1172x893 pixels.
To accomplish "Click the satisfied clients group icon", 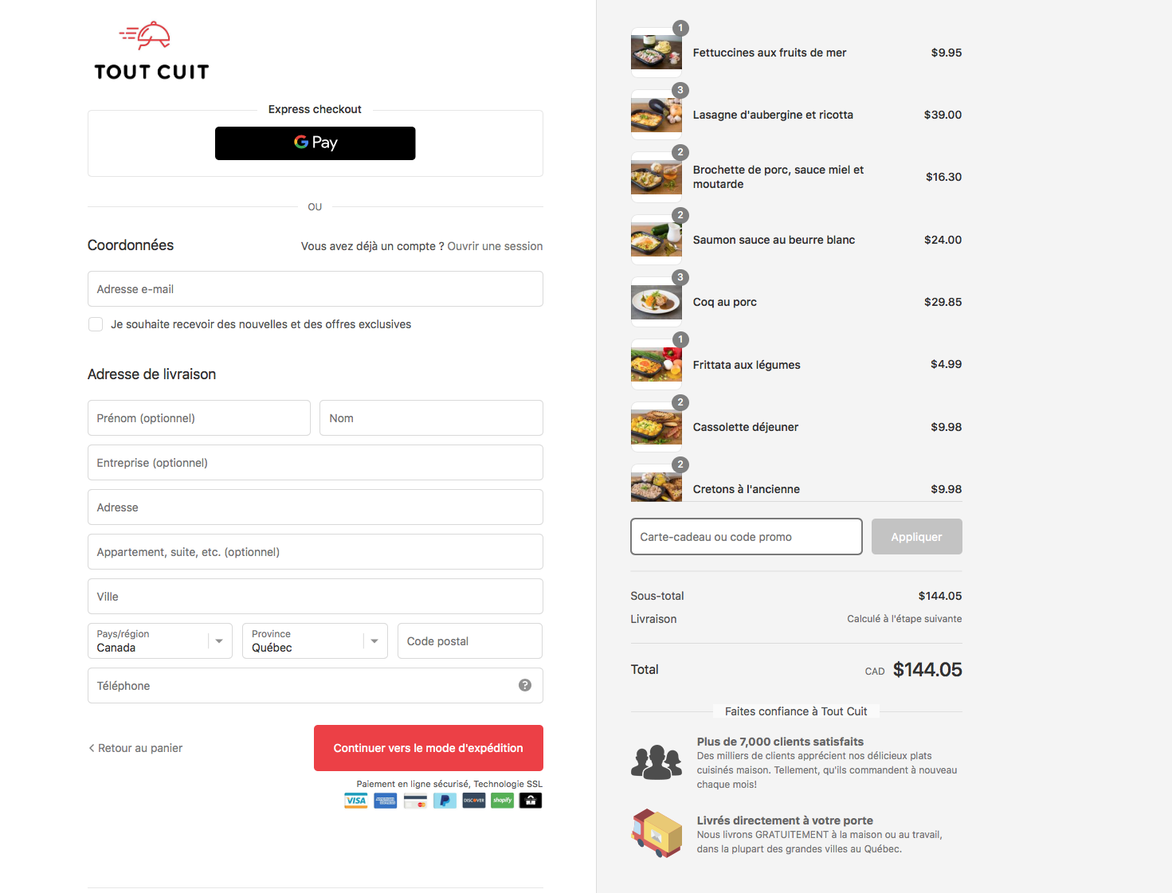I will (x=657, y=762).
